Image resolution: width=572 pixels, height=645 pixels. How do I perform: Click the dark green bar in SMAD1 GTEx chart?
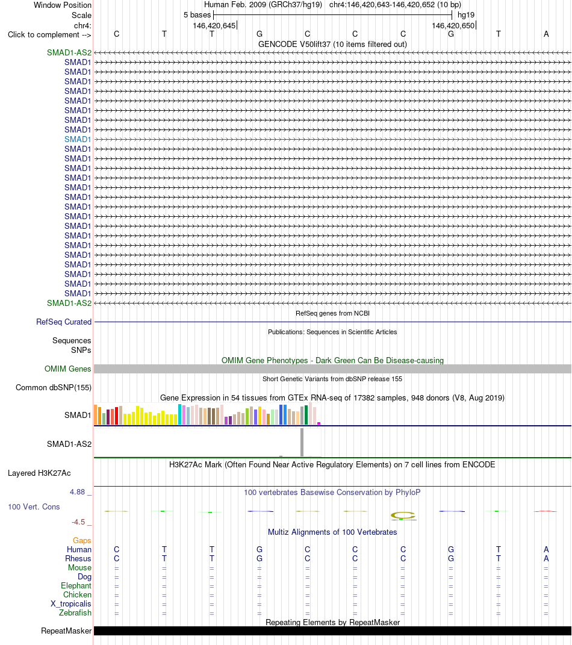tap(306, 414)
